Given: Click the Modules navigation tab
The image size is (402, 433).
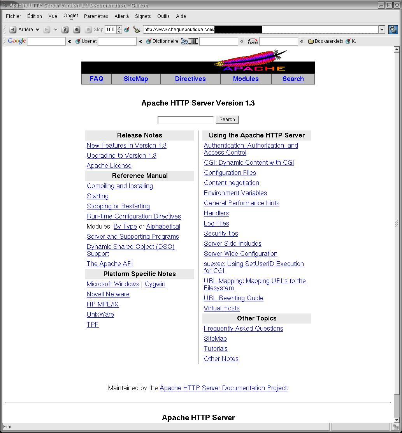Looking at the screenshot, I should tap(246, 79).
